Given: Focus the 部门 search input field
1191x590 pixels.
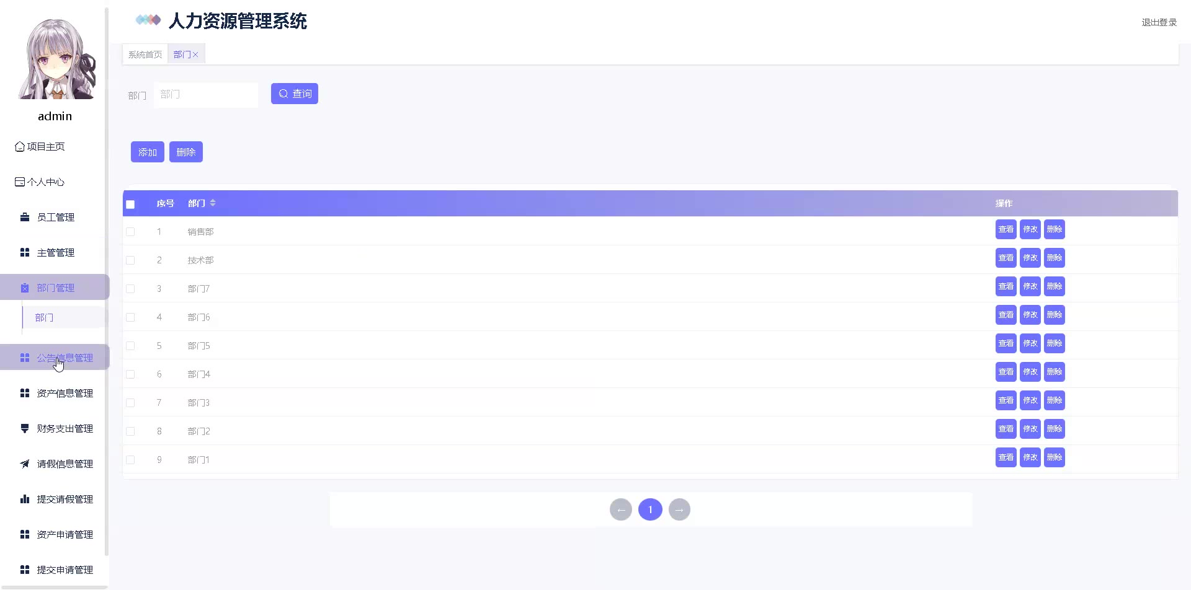Looking at the screenshot, I should 205,95.
